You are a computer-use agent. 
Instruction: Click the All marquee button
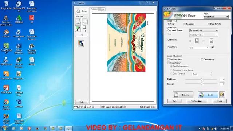[x=82, y=35]
